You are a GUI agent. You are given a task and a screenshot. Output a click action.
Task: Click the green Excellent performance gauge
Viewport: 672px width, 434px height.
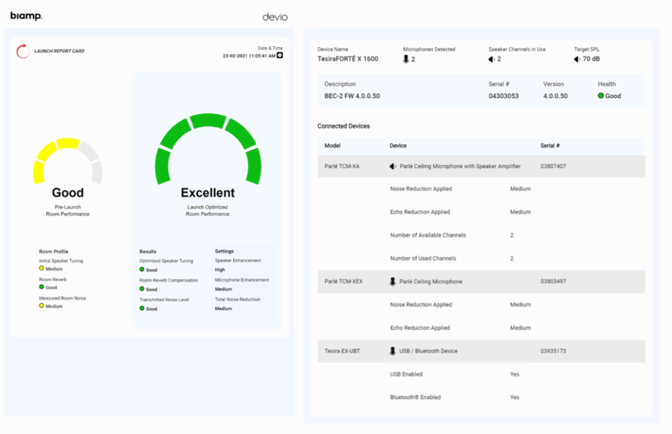[x=208, y=146]
